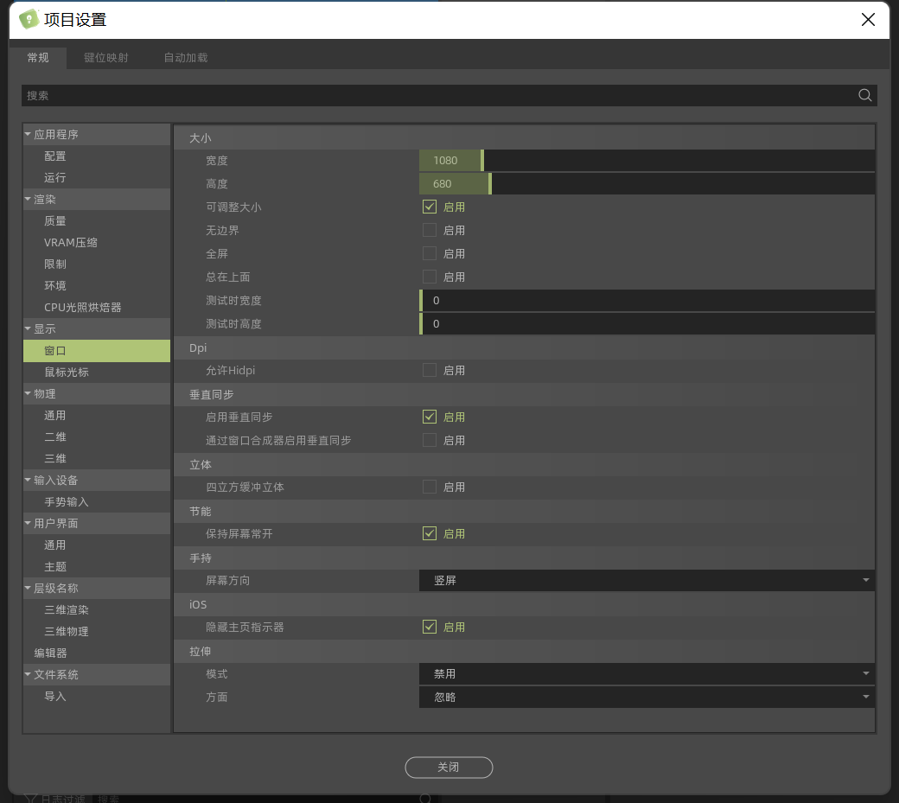Click the 宽度 value slider
Viewport: 899px width, 803px height.
[647, 161]
